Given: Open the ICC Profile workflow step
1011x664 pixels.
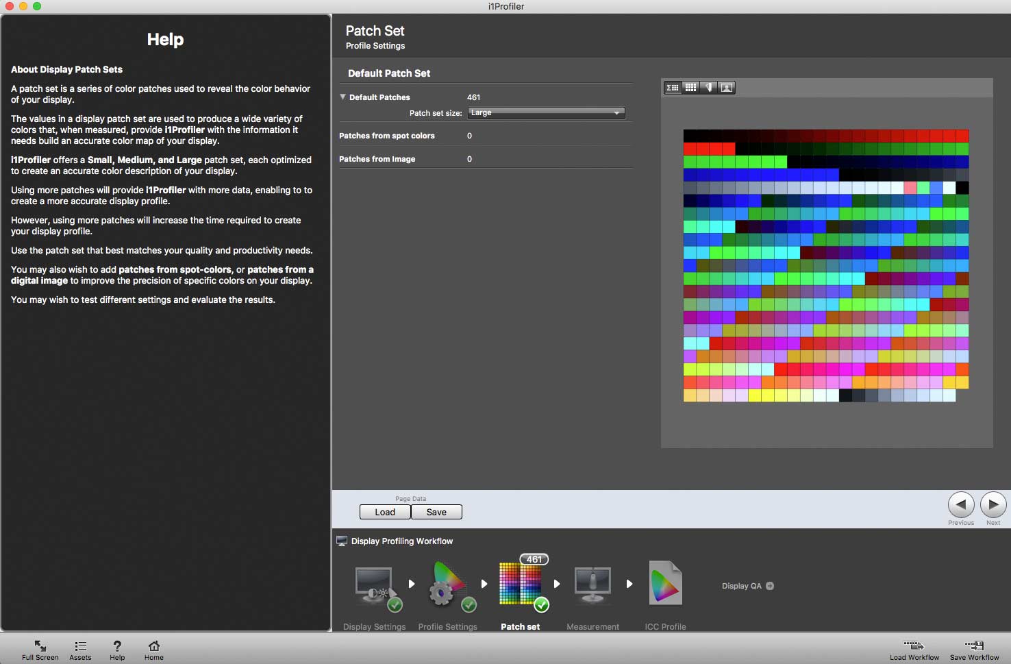Looking at the screenshot, I should (x=665, y=583).
